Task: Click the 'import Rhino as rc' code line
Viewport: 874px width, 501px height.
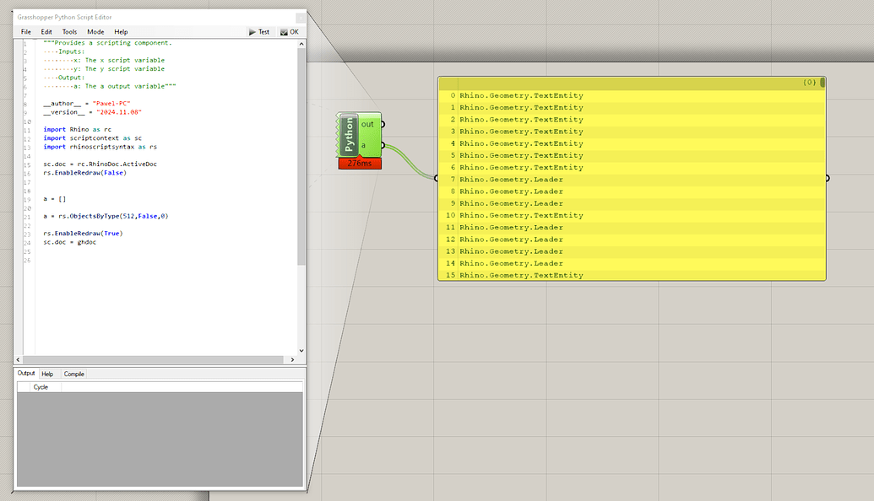Action: [x=78, y=129]
